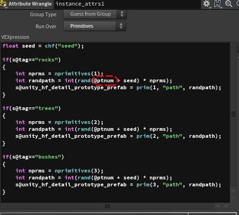239x215 pixels.
Task: Click the Group Type label
Action: tap(43, 14)
